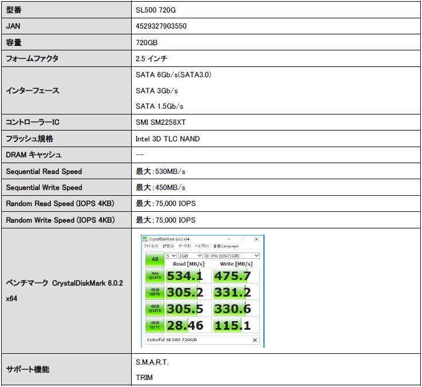
Task: Click the Random Write Speed (IOPS 4KB) label
Action: (60, 220)
